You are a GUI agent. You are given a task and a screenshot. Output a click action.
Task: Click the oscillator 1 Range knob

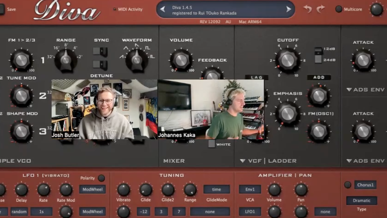point(66,60)
